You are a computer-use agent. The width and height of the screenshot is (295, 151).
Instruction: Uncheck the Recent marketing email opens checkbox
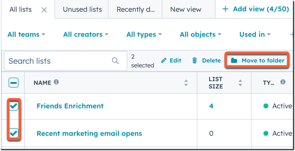click(14, 133)
